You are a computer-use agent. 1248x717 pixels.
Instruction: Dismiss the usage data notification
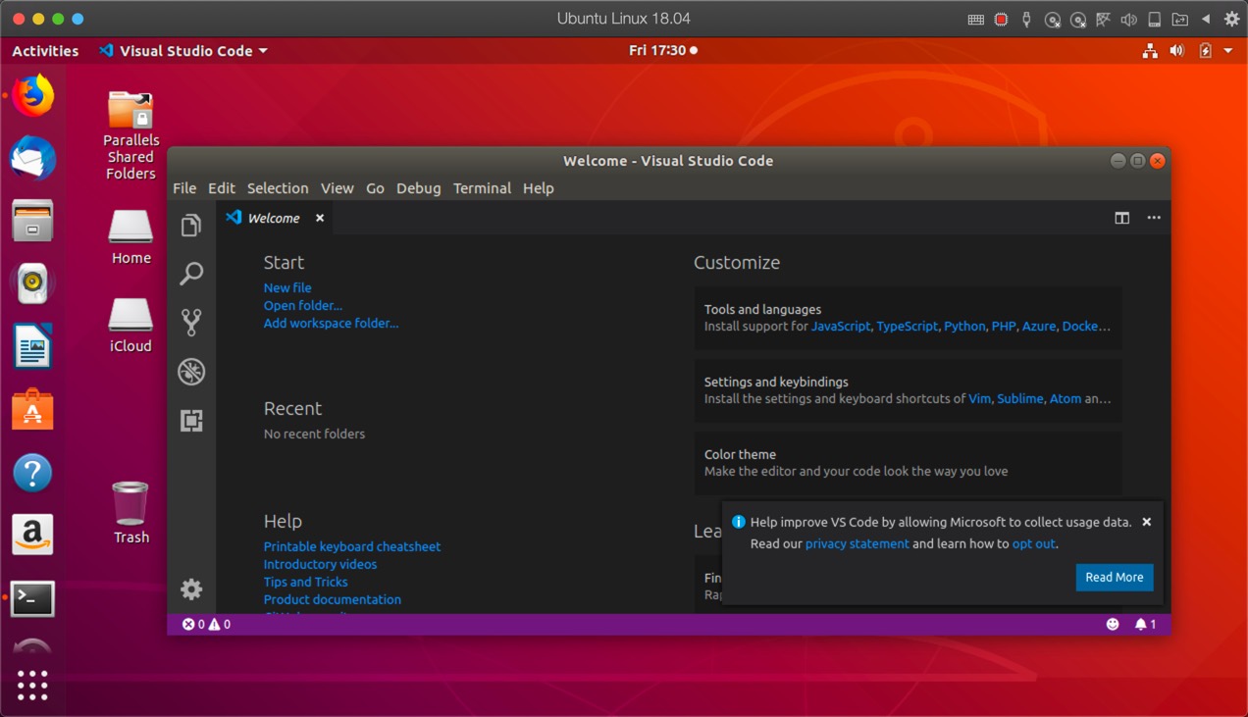(x=1146, y=522)
